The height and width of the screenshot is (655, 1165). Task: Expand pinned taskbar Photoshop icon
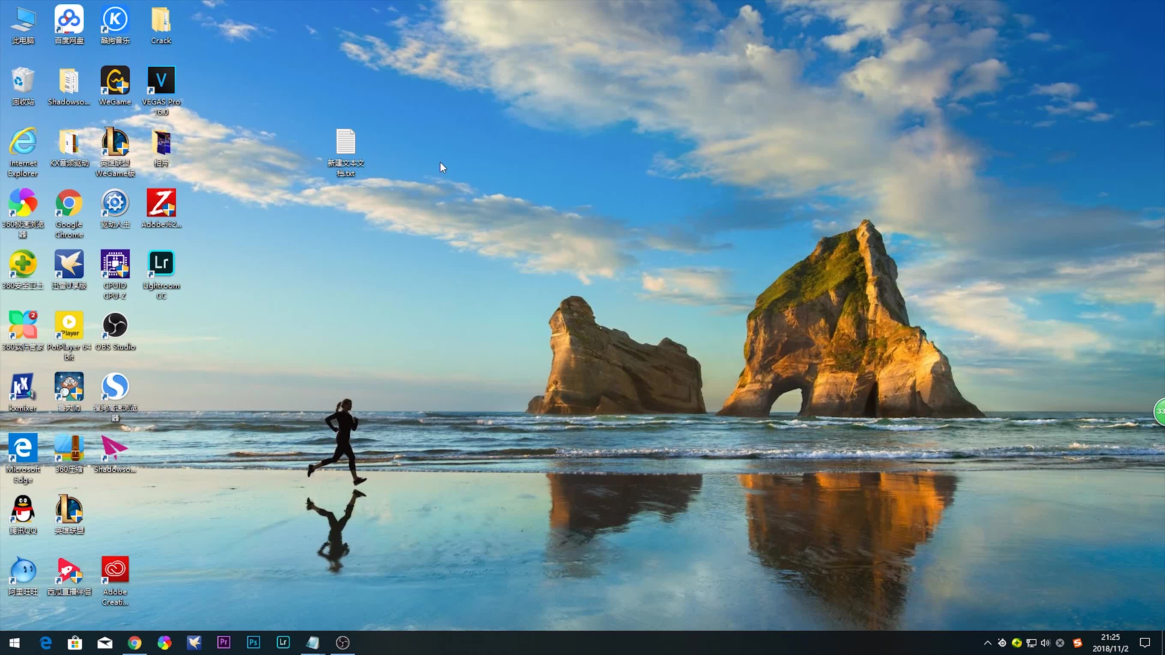coord(253,642)
